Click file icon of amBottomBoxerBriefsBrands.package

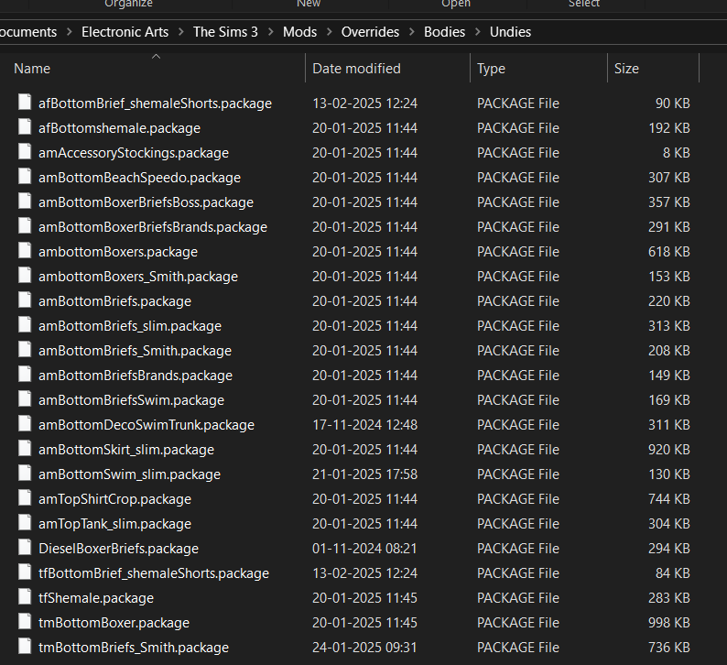pos(25,226)
